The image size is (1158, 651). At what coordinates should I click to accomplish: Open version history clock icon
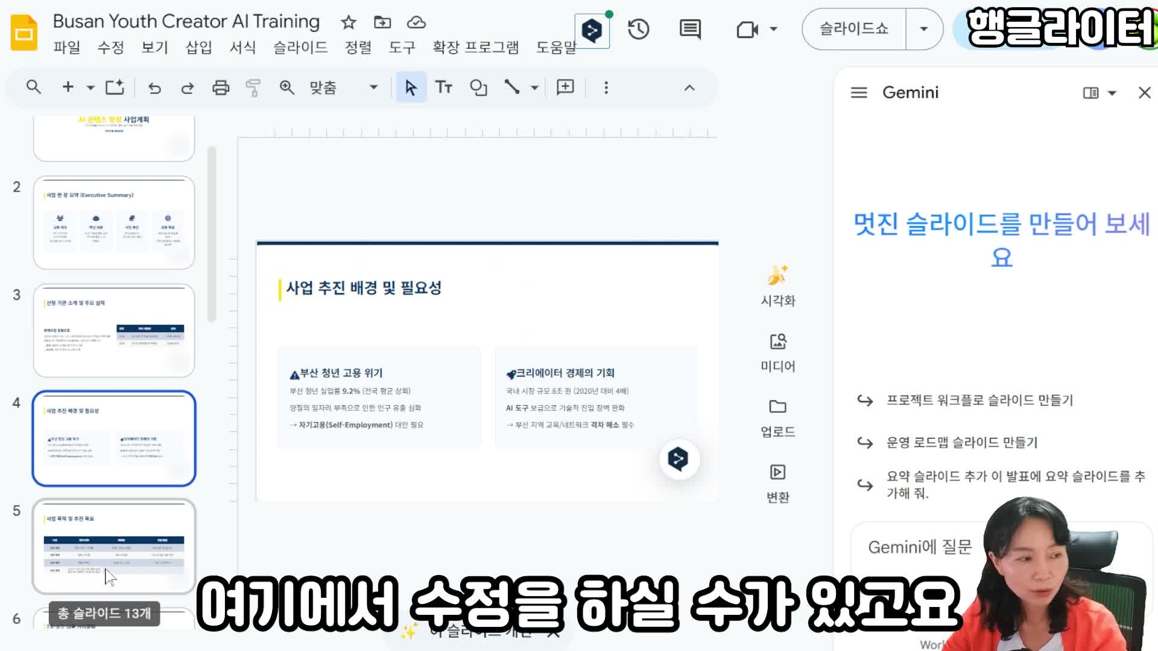click(638, 29)
